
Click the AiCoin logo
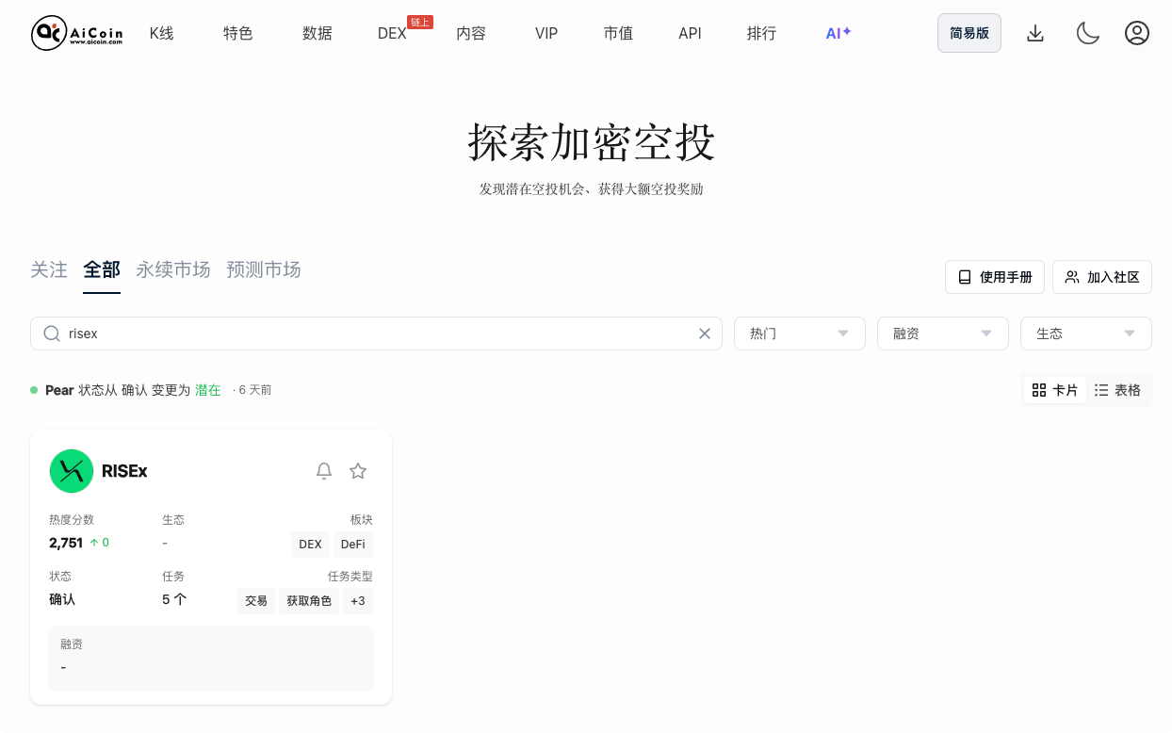pyautogui.click(x=77, y=33)
